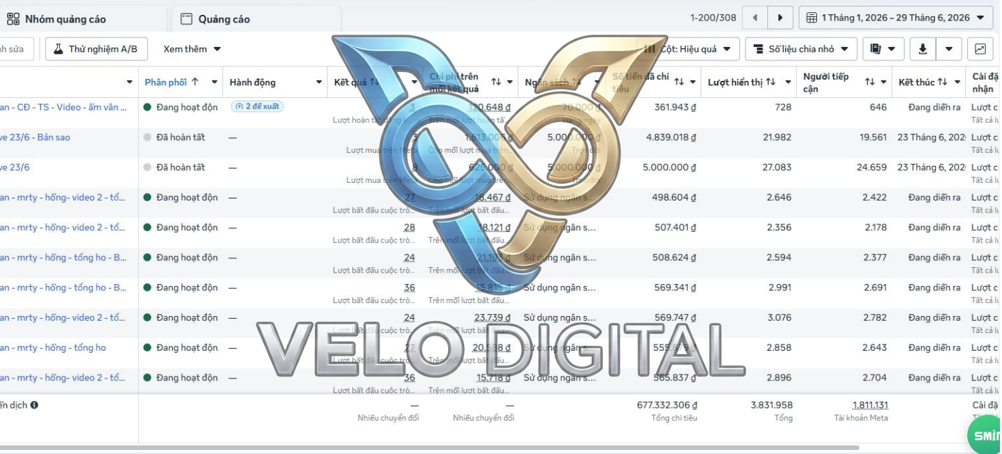Click the Tổng chi tiêu label

click(674, 418)
